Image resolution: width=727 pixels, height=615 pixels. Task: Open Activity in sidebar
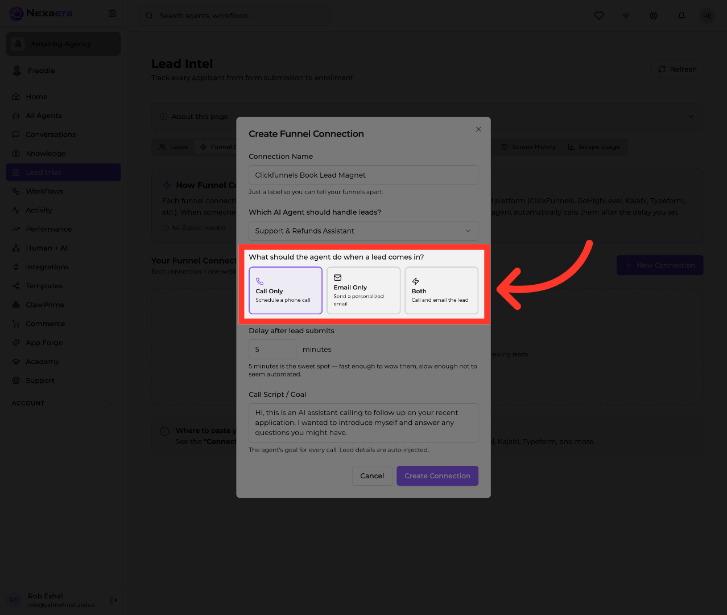tap(63, 210)
